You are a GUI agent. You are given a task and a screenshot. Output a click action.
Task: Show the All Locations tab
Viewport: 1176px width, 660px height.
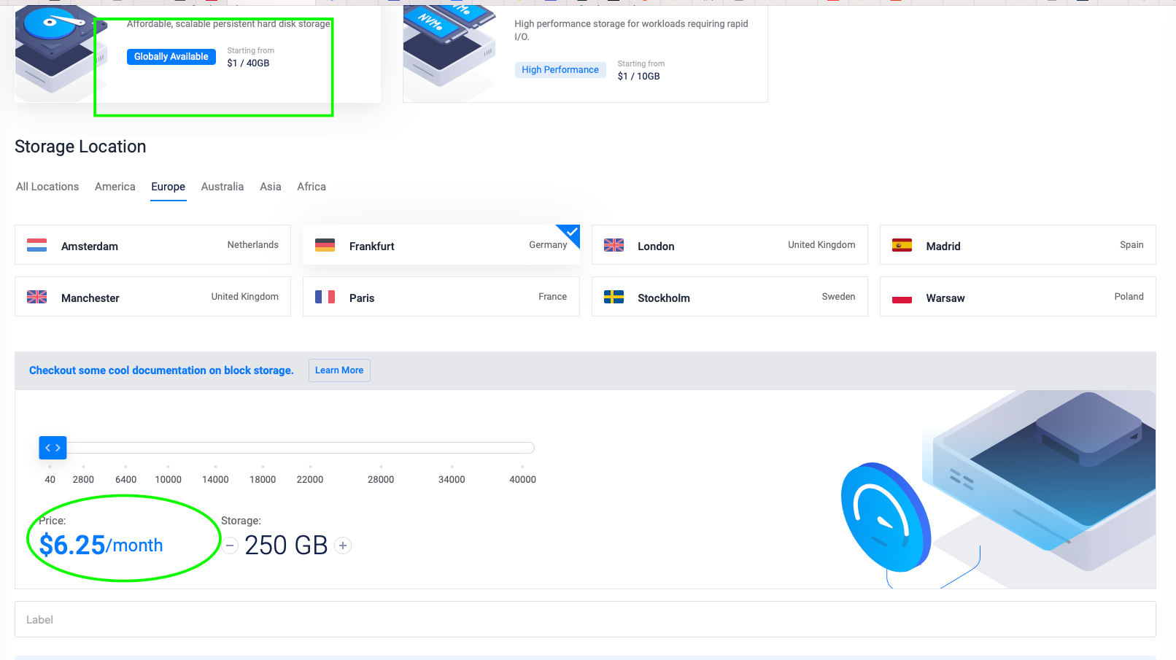[47, 187]
